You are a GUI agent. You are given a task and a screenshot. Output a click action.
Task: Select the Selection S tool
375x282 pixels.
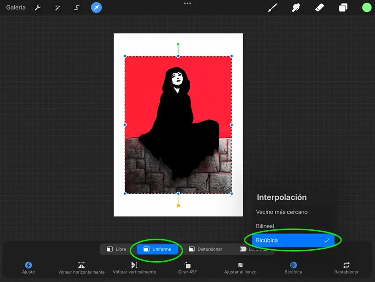[76, 8]
